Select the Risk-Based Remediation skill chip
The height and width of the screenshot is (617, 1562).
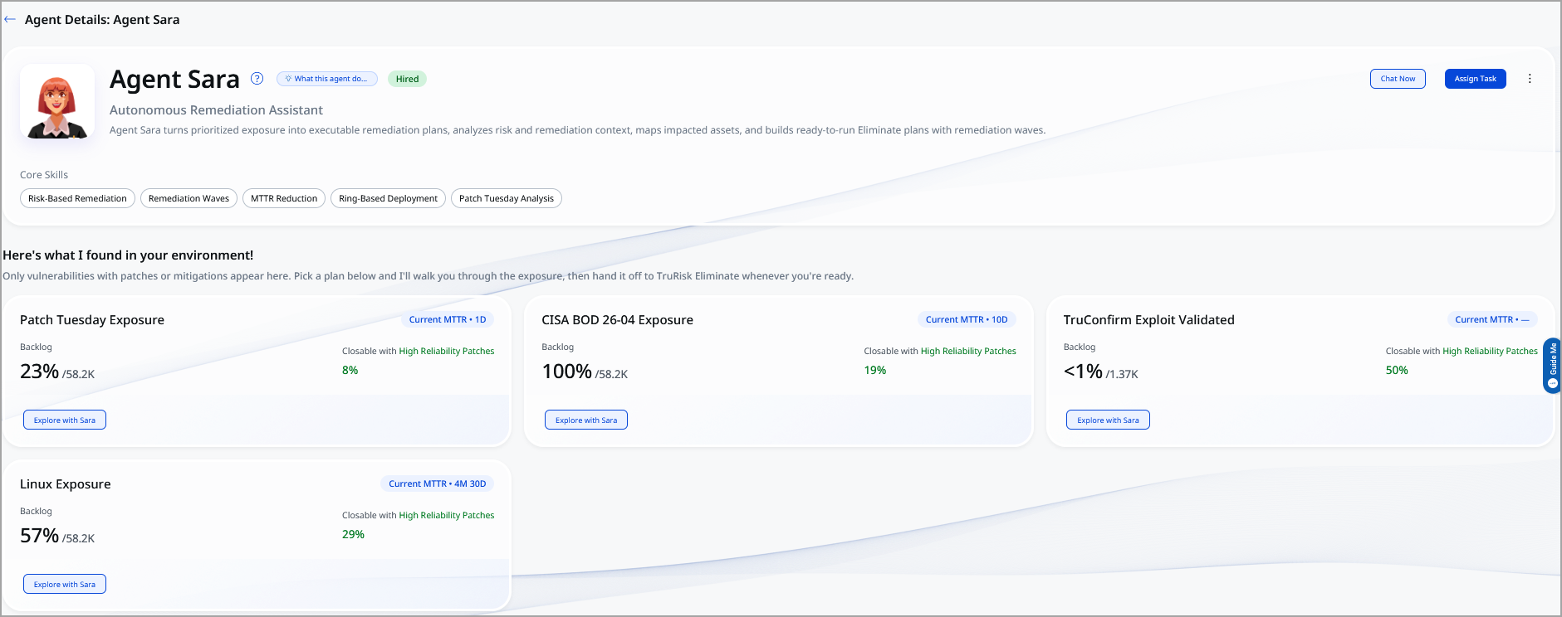77,198
